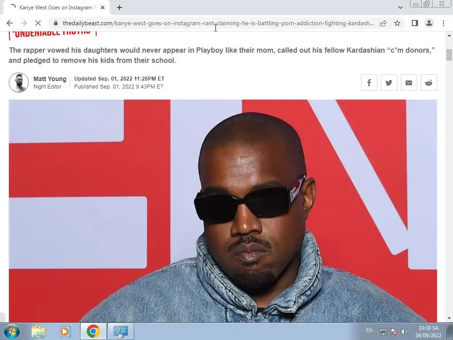Select the Kanye West Goes on Instagram tab

56,8
